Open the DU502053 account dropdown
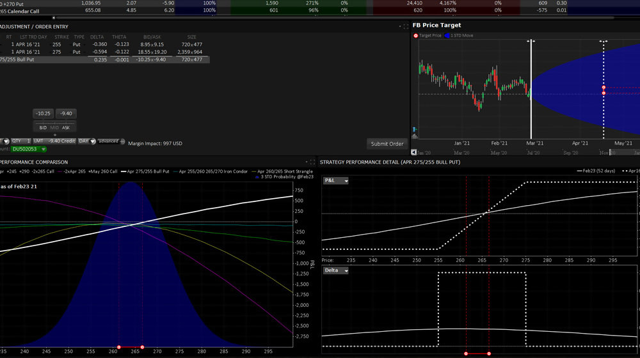Image resolution: width=640 pixels, height=358 pixels. pyautogui.click(x=29, y=149)
